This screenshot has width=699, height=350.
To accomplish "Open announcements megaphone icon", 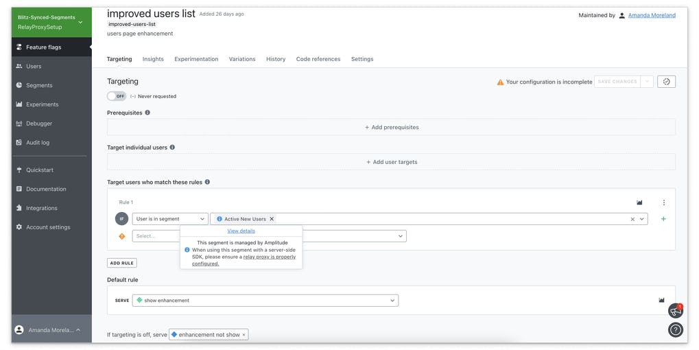I will (x=676, y=311).
